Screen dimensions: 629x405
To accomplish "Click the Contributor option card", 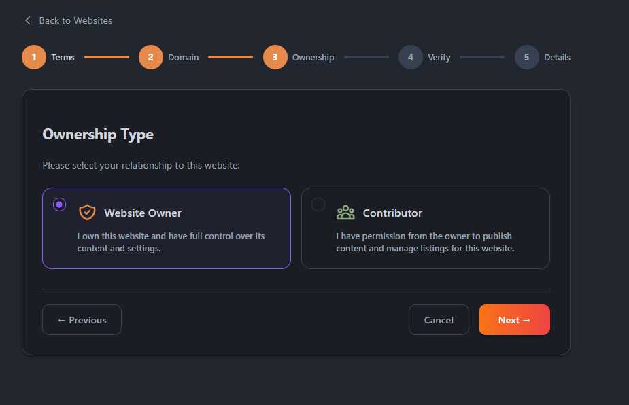I will (x=426, y=228).
